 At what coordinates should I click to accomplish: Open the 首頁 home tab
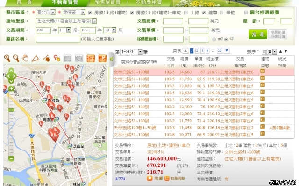pyautogui.click(x=24, y=2)
